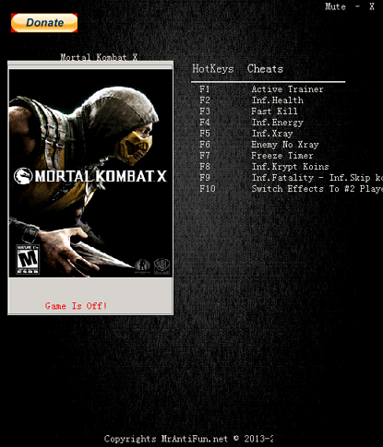Click the F3 hotkey label
This screenshot has width=383, height=447.
pyautogui.click(x=205, y=112)
